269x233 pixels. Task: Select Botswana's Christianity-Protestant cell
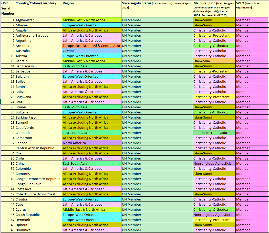(214, 97)
